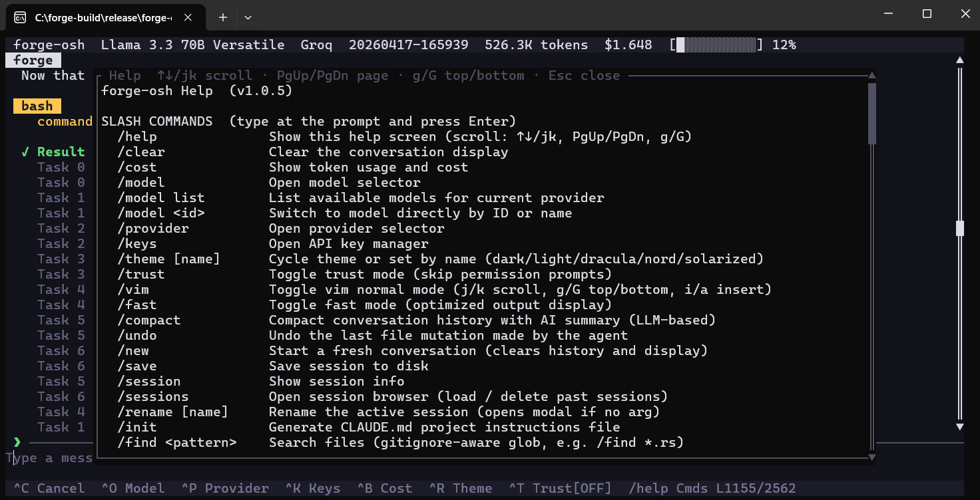Click the /help Cmds status entry
The width and height of the screenshot is (980, 500).
(668, 488)
